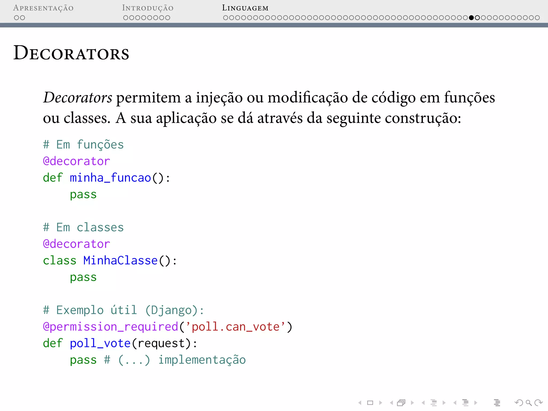Viewport: 548px width, 411px height.
Task: Click the subsection navigation icon
Action: tap(434, 402)
